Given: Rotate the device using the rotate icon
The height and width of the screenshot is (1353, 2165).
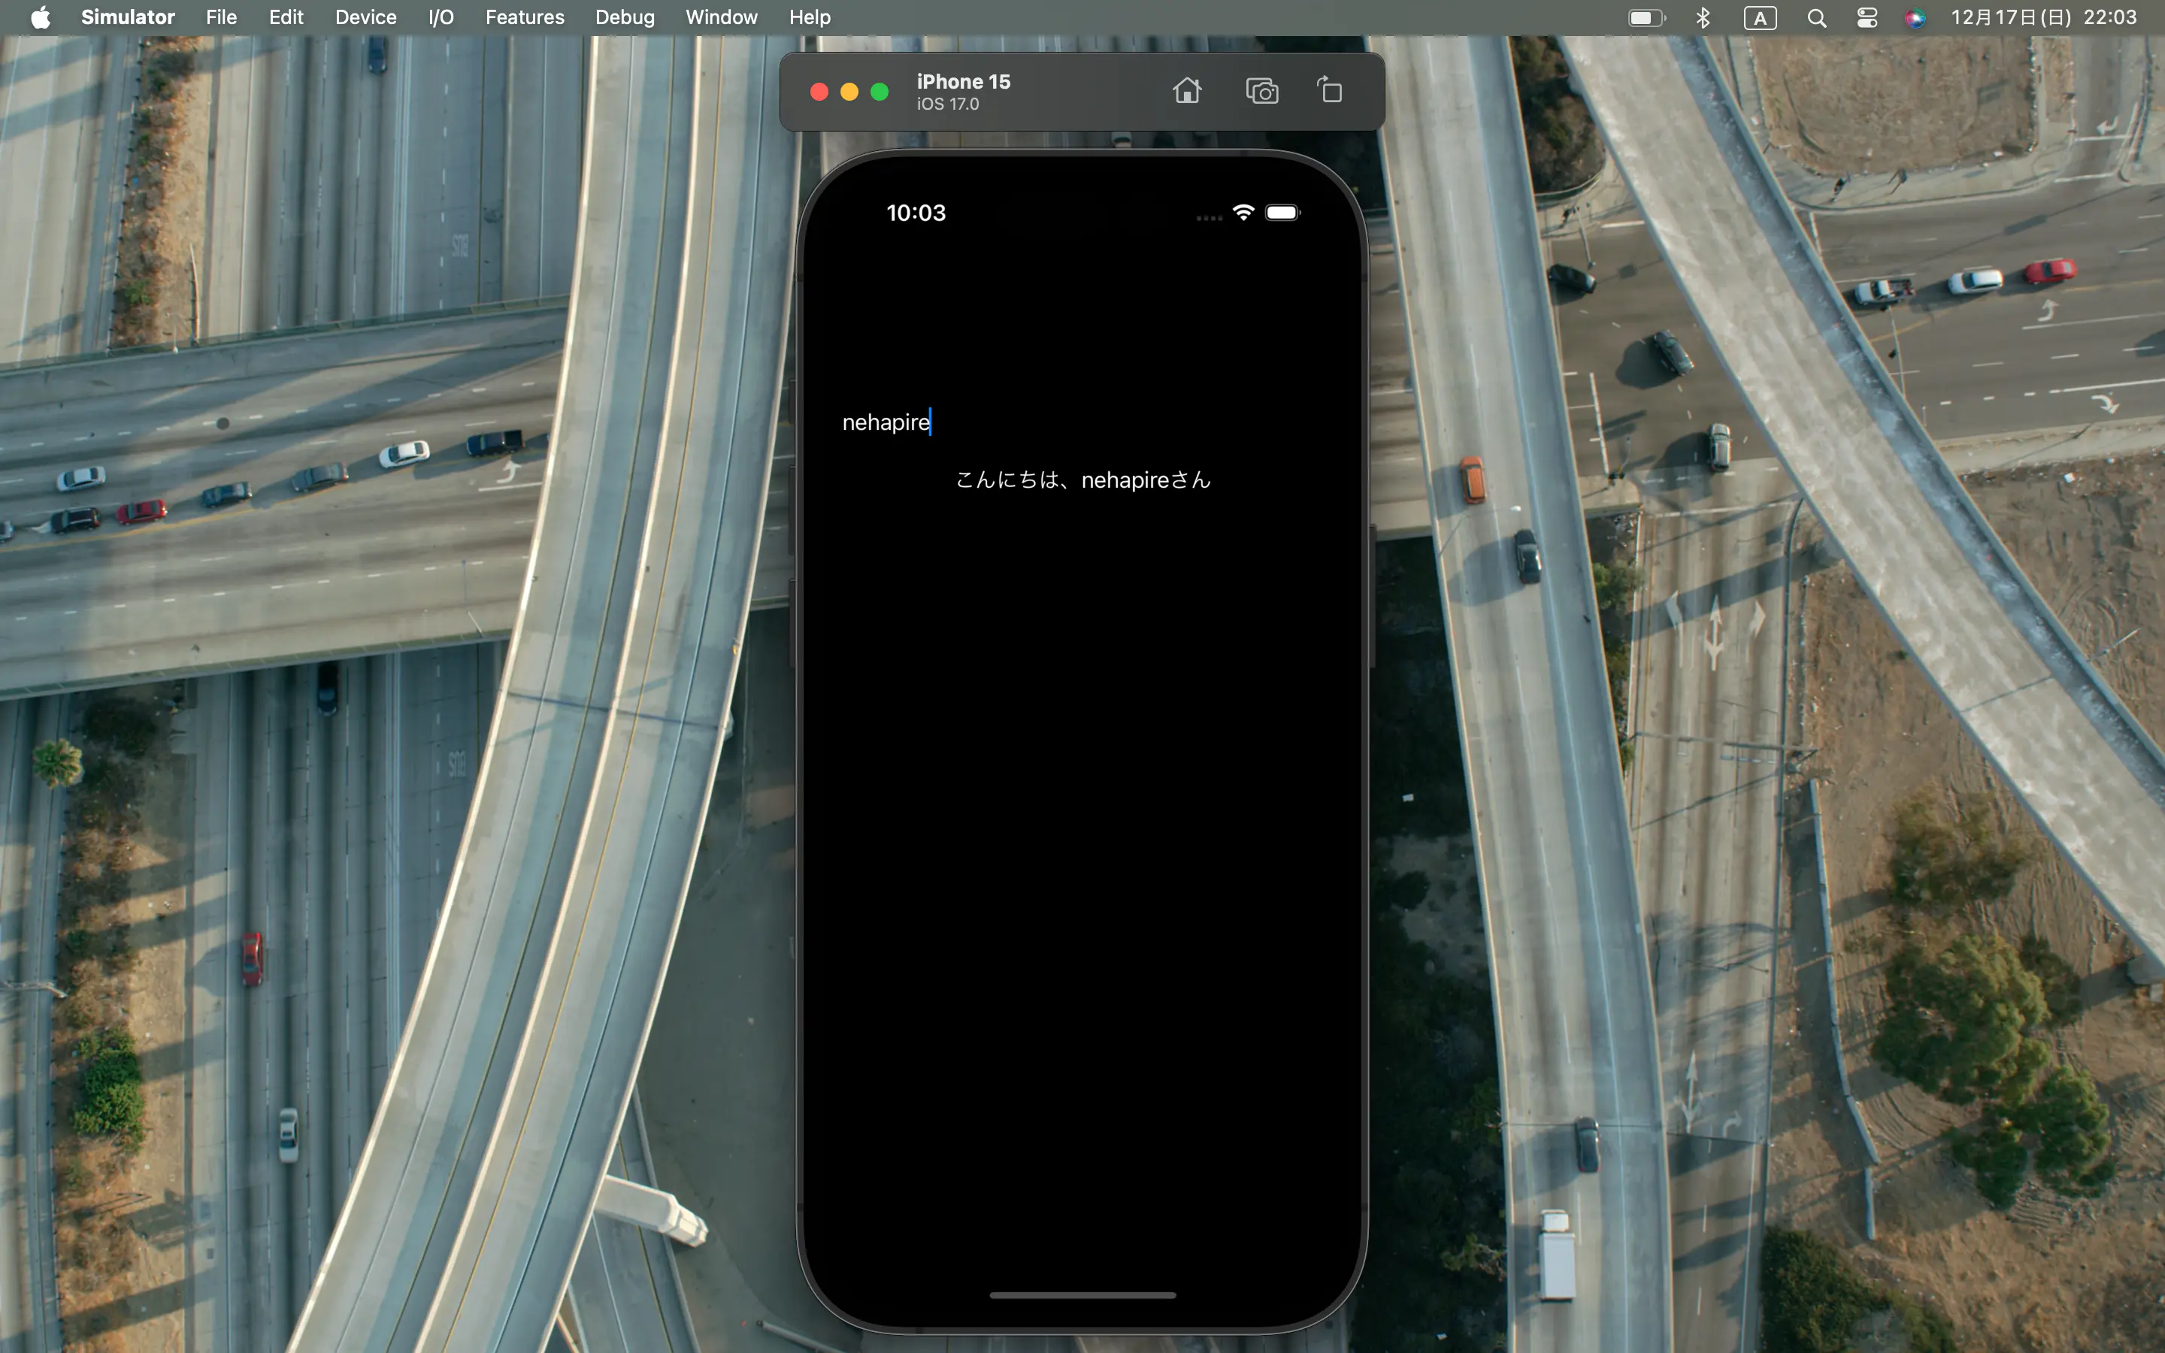Looking at the screenshot, I should (1329, 90).
